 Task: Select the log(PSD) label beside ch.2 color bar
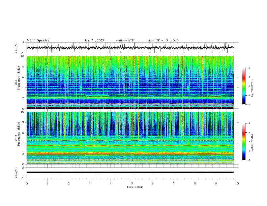pyautogui.click(x=253, y=143)
